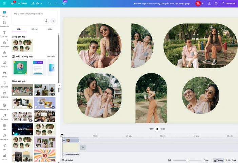
Task: Select the purple polaroid photos template
Action: 45,103
